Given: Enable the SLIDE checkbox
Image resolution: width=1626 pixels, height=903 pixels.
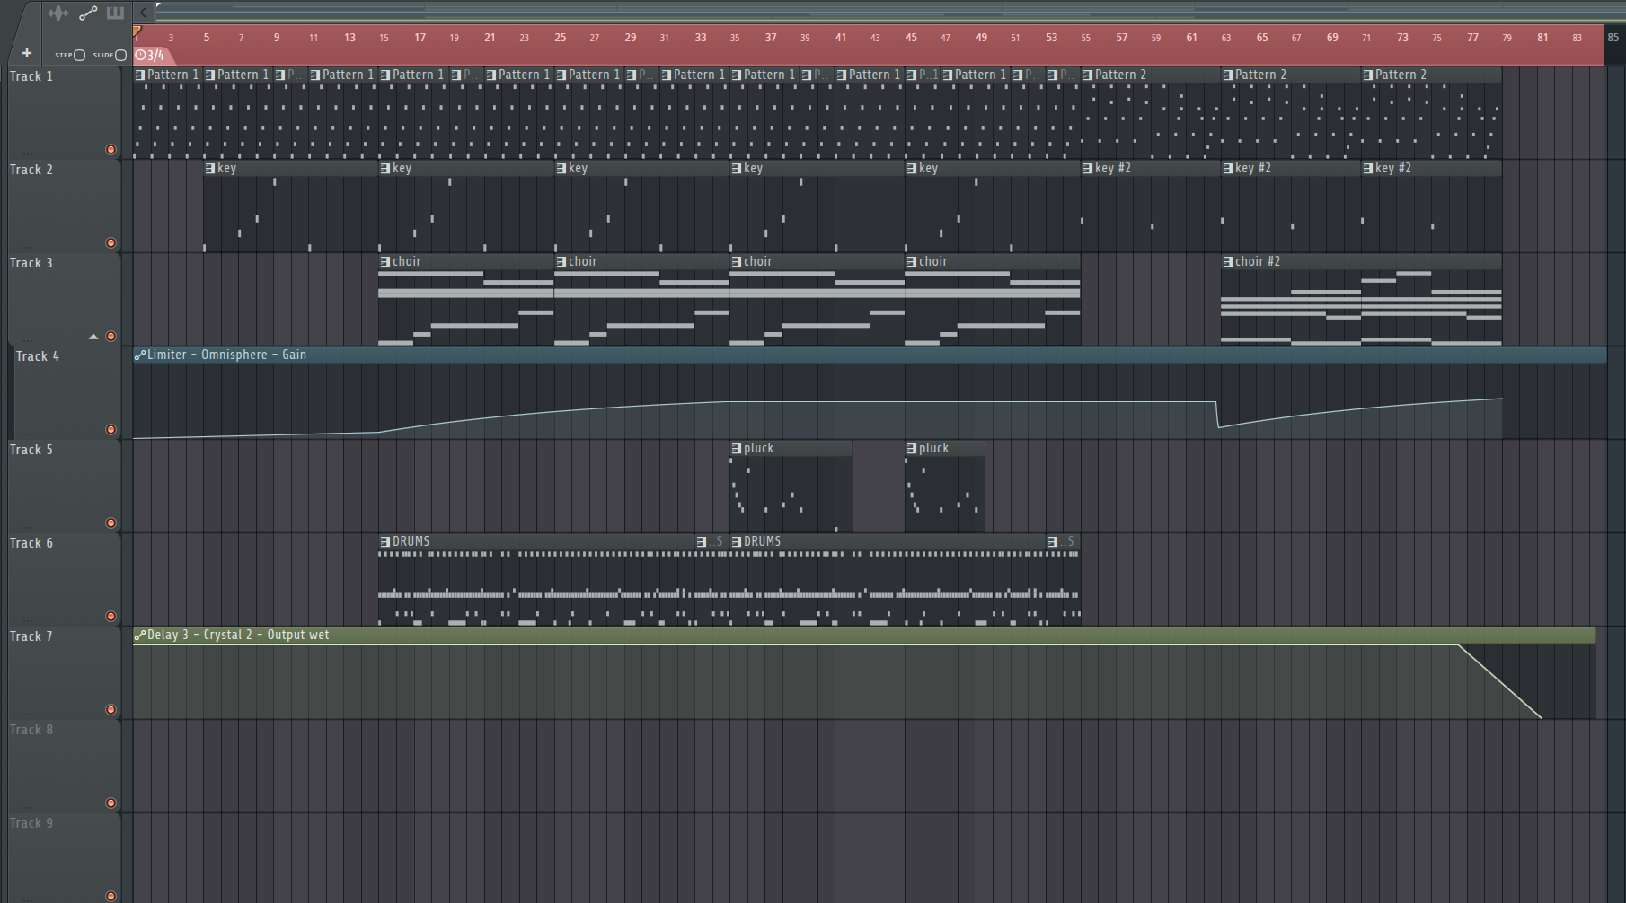Looking at the screenshot, I should click(x=120, y=55).
